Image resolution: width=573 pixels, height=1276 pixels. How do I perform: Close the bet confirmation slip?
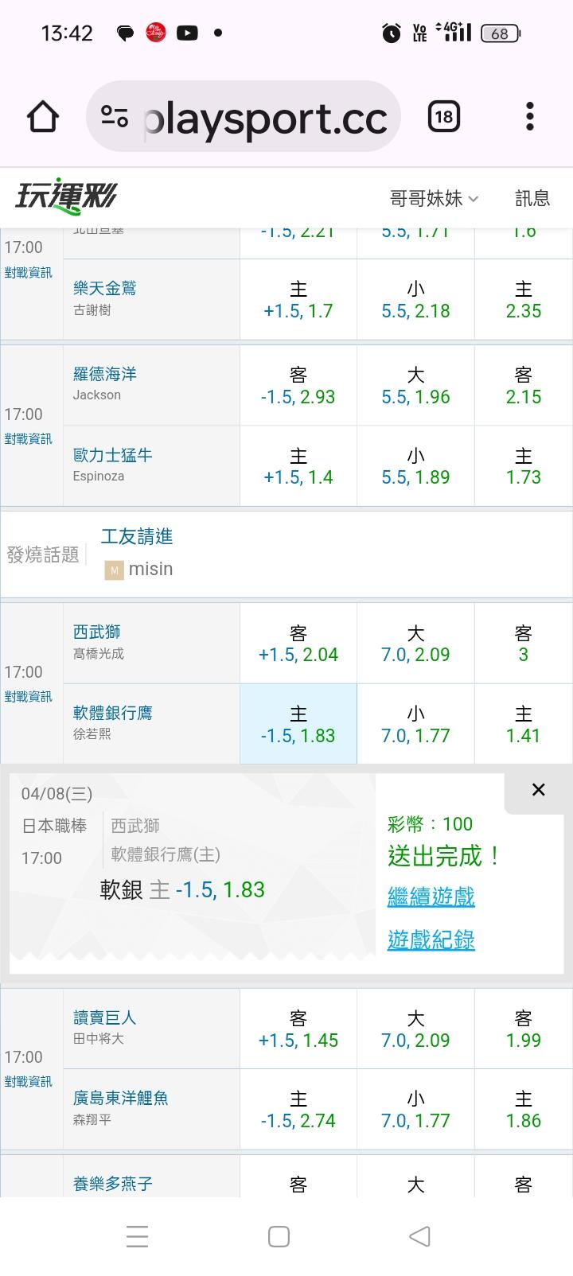click(x=538, y=789)
